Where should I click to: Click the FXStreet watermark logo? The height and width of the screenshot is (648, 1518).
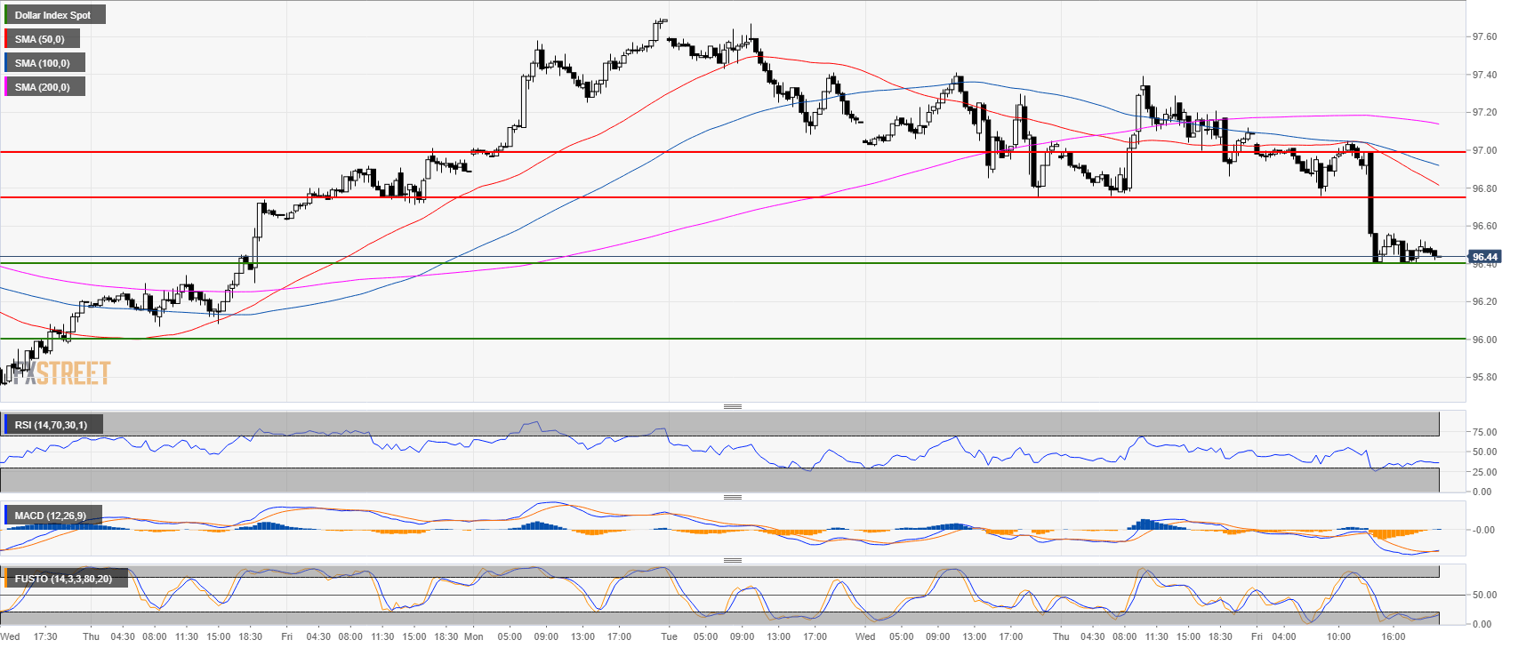point(60,372)
